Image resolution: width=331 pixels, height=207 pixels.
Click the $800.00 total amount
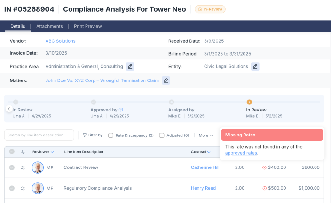coord(310,167)
